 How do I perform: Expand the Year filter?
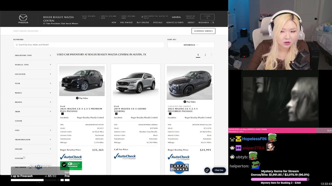[50, 83]
